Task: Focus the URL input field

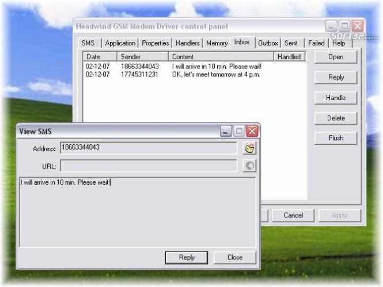Action: tap(149, 166)
